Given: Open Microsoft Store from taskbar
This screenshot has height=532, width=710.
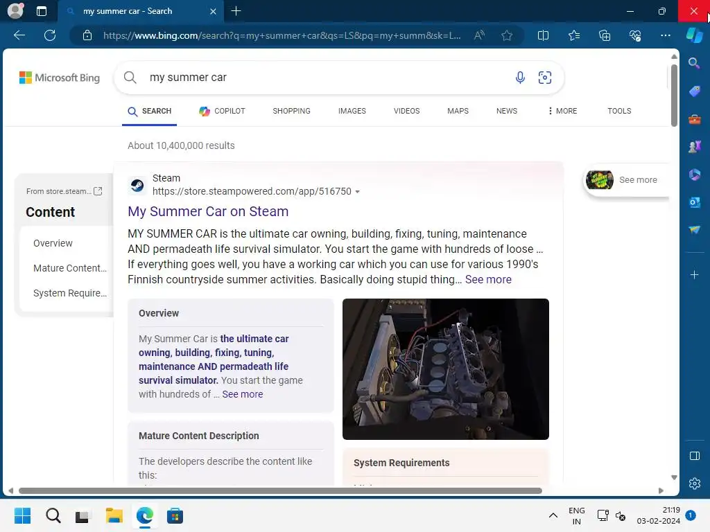Looking at the screenshot, I should point(175,515).
